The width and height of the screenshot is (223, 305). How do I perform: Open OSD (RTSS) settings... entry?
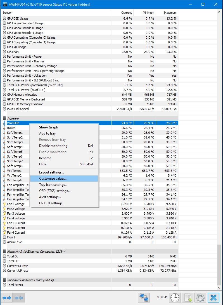[x=64, y=191]
